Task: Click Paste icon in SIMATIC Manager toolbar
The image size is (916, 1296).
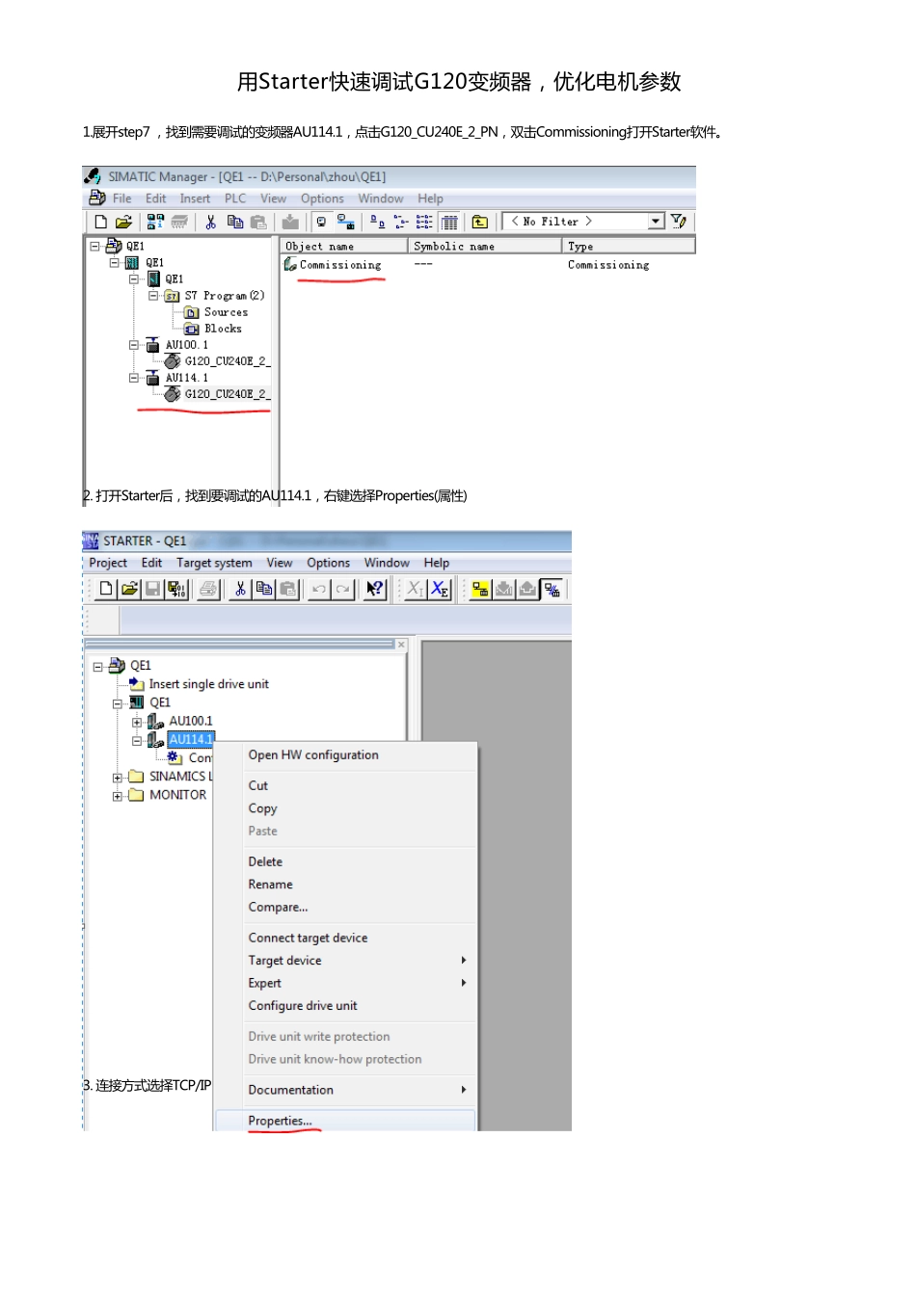Action: coord(258,222)
